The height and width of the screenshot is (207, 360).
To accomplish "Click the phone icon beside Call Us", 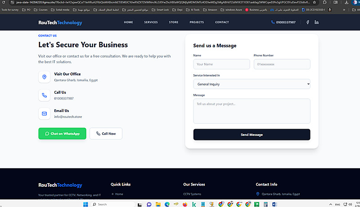I will [x=44, y=95].
